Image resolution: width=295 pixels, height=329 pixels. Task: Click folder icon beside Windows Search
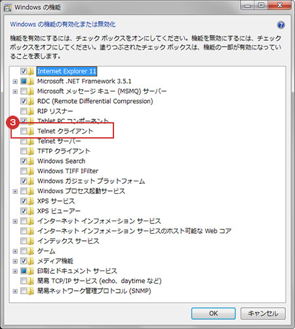tap(31, 161)
